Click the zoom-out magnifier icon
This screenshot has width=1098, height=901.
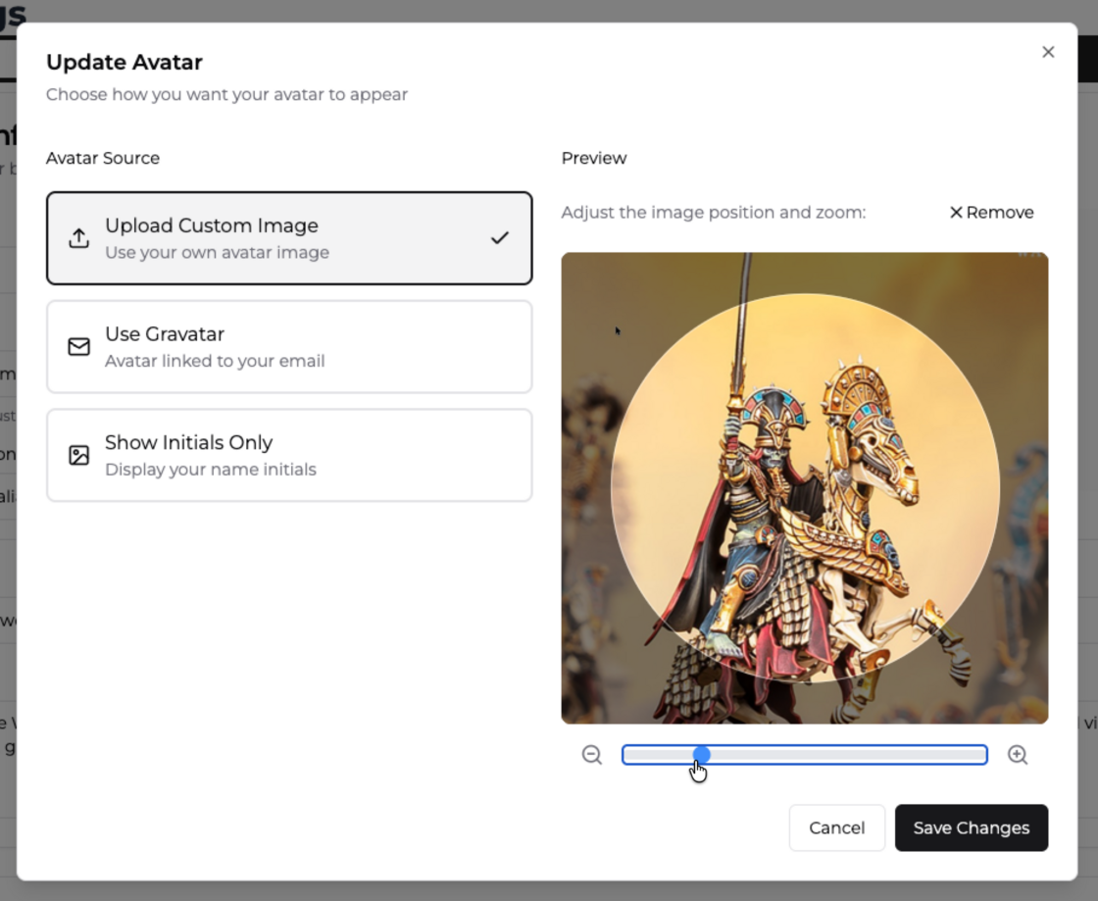591,755
